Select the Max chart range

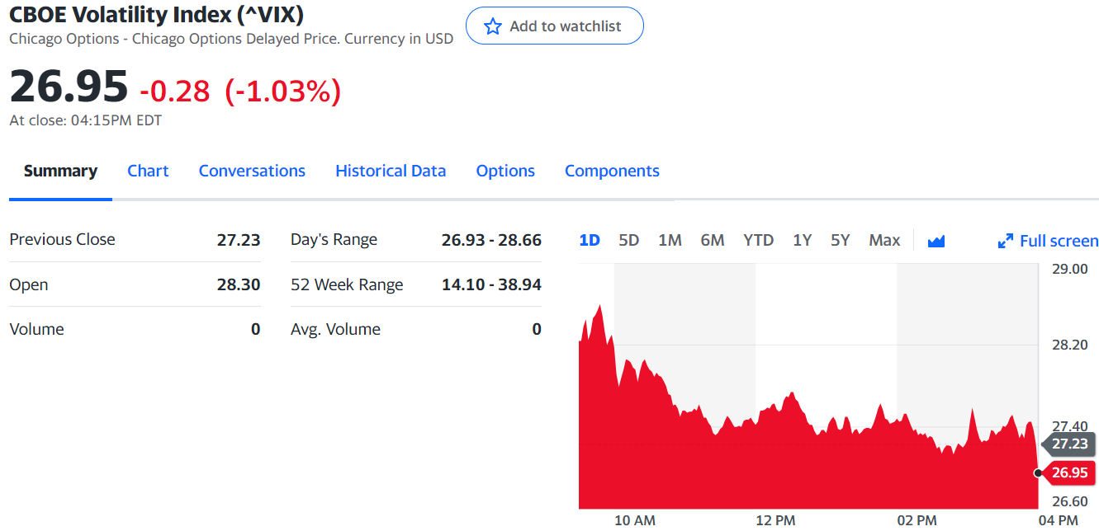tap(884, 240)
